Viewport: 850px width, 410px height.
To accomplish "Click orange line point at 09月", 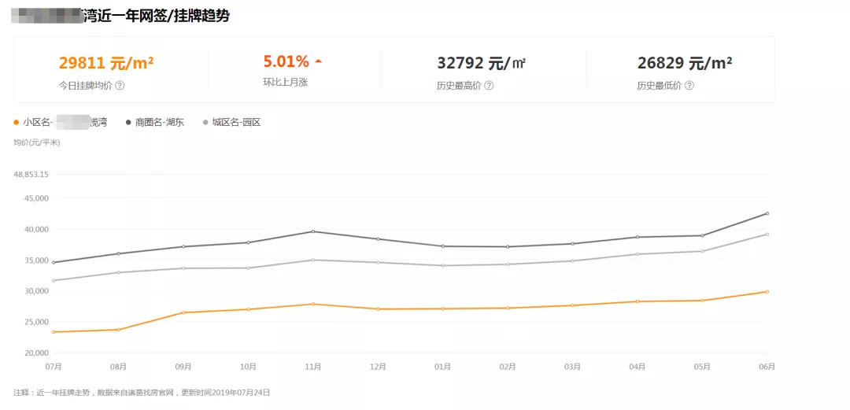I will pos(183,312).
